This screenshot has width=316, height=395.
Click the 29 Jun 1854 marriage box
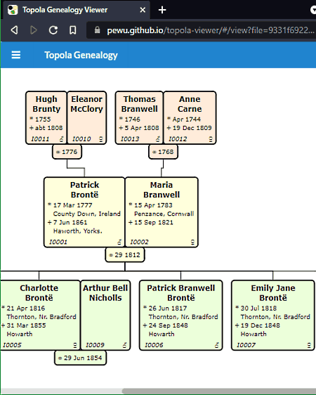point(81,358)
